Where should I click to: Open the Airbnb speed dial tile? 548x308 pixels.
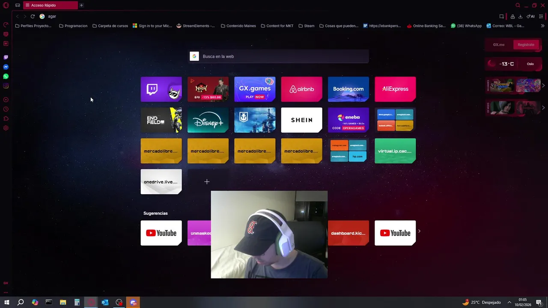(301, 89)
